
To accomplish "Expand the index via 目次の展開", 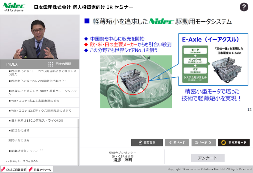I will (x=63, y=64).
